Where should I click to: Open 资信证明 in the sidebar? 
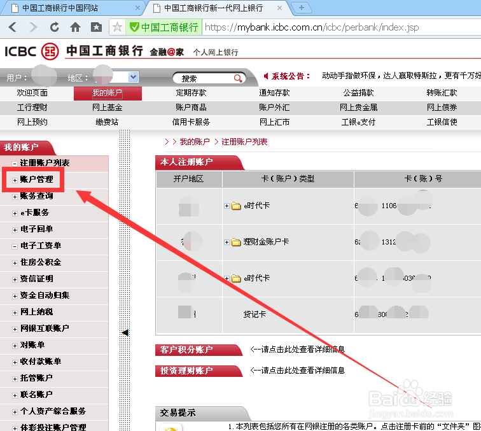[36, 279]
